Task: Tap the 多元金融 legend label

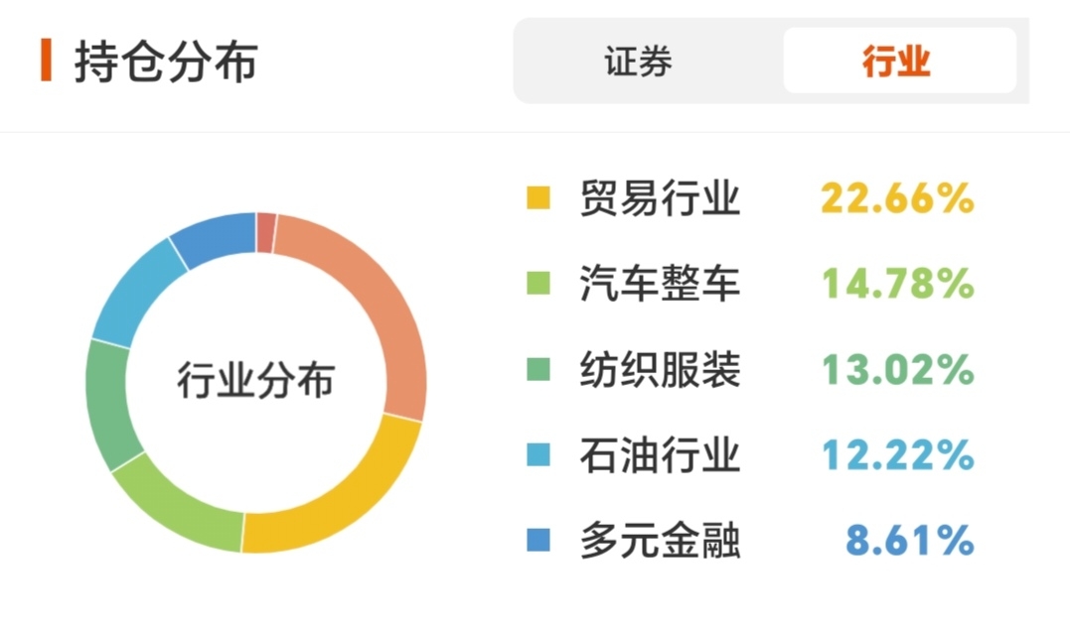Action: 660,541
